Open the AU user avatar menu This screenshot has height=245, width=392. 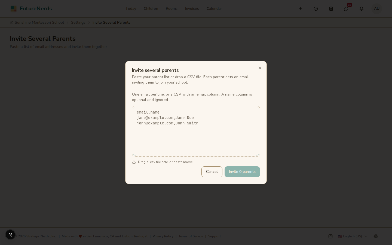377,9
